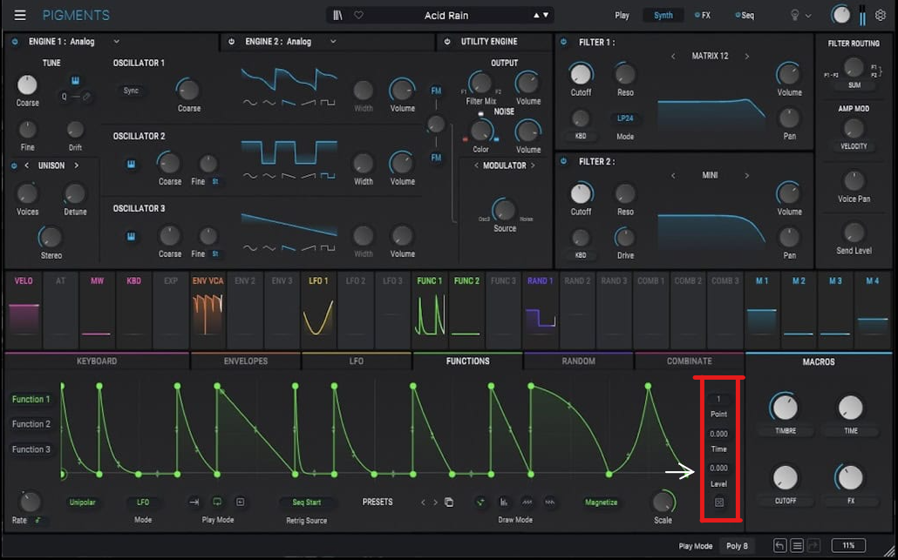Select the ramp-up sawtooth Draw Mode icon
Screen dimensions: 898x560
[527, 503]
